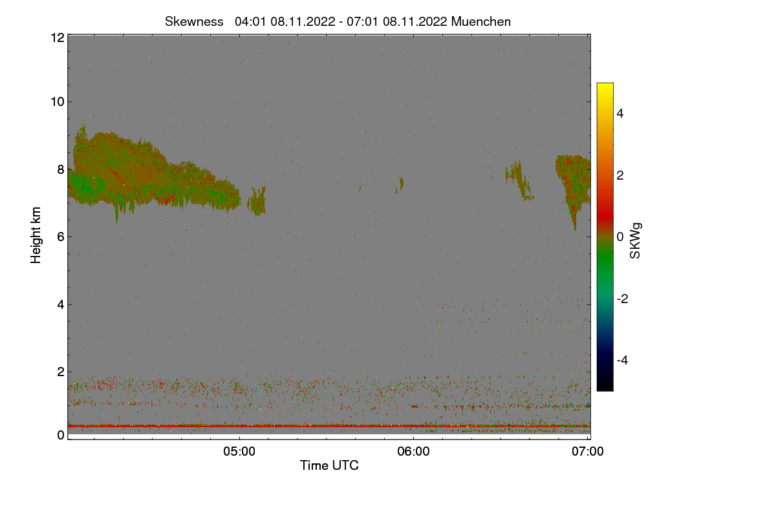This screenshot has height=517, width=776.
Task: Click the colorbar tick label 2
Action: (620, 175)
